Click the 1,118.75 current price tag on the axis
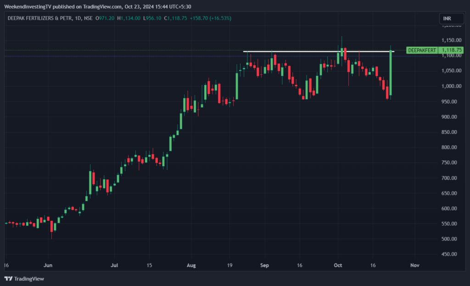This screenshot has height=286, width=470. pyautogui.click(x=451, y=50)
